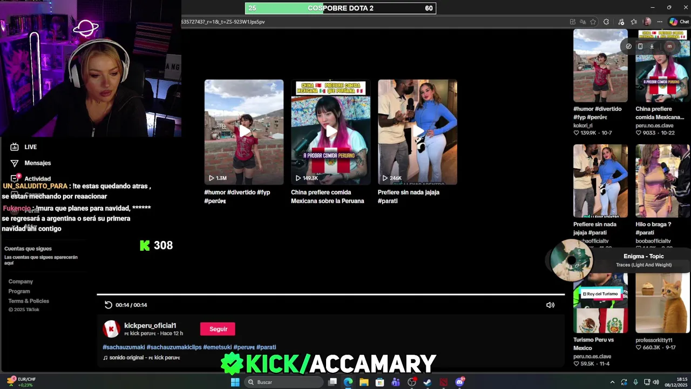This screenshot has height=389, width=691.
Task: Open Mensajes in the TikTok sidebar
Action: tap(30, 163)
